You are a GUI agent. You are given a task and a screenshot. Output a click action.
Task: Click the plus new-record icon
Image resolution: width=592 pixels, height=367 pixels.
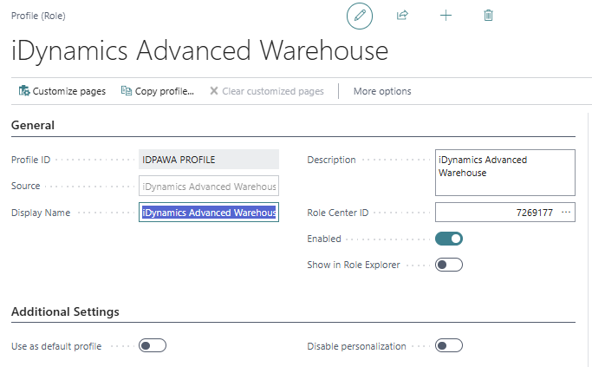[x=446, y=16]
